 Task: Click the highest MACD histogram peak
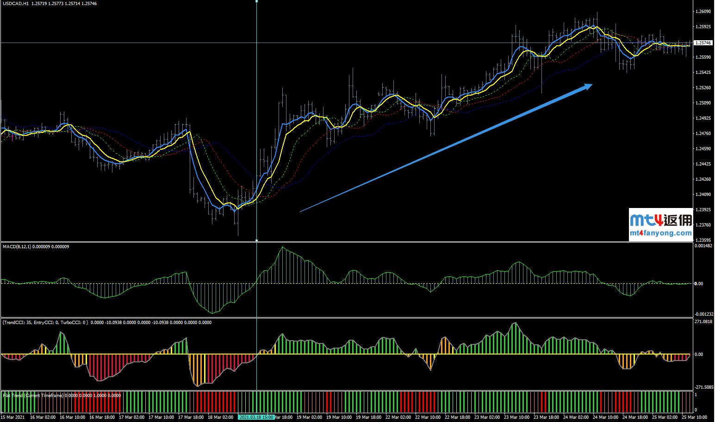click(x=282, y=248)
